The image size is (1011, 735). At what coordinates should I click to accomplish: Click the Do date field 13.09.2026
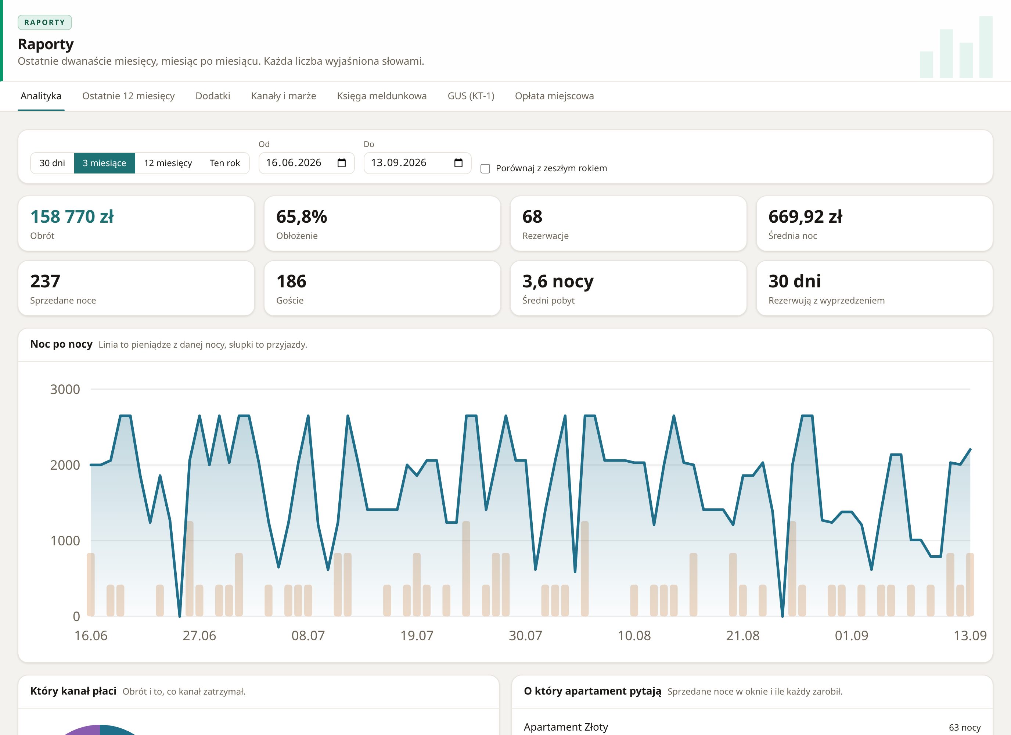(x=417, y=163)
